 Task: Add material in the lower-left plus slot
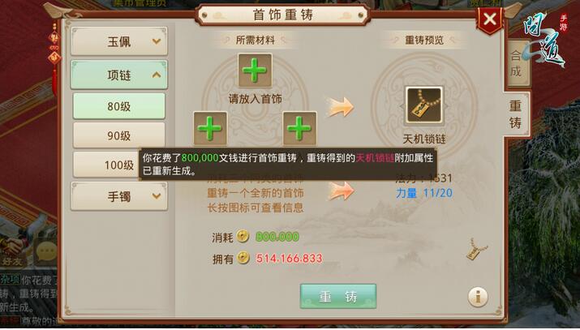click(x=210, y=128)
